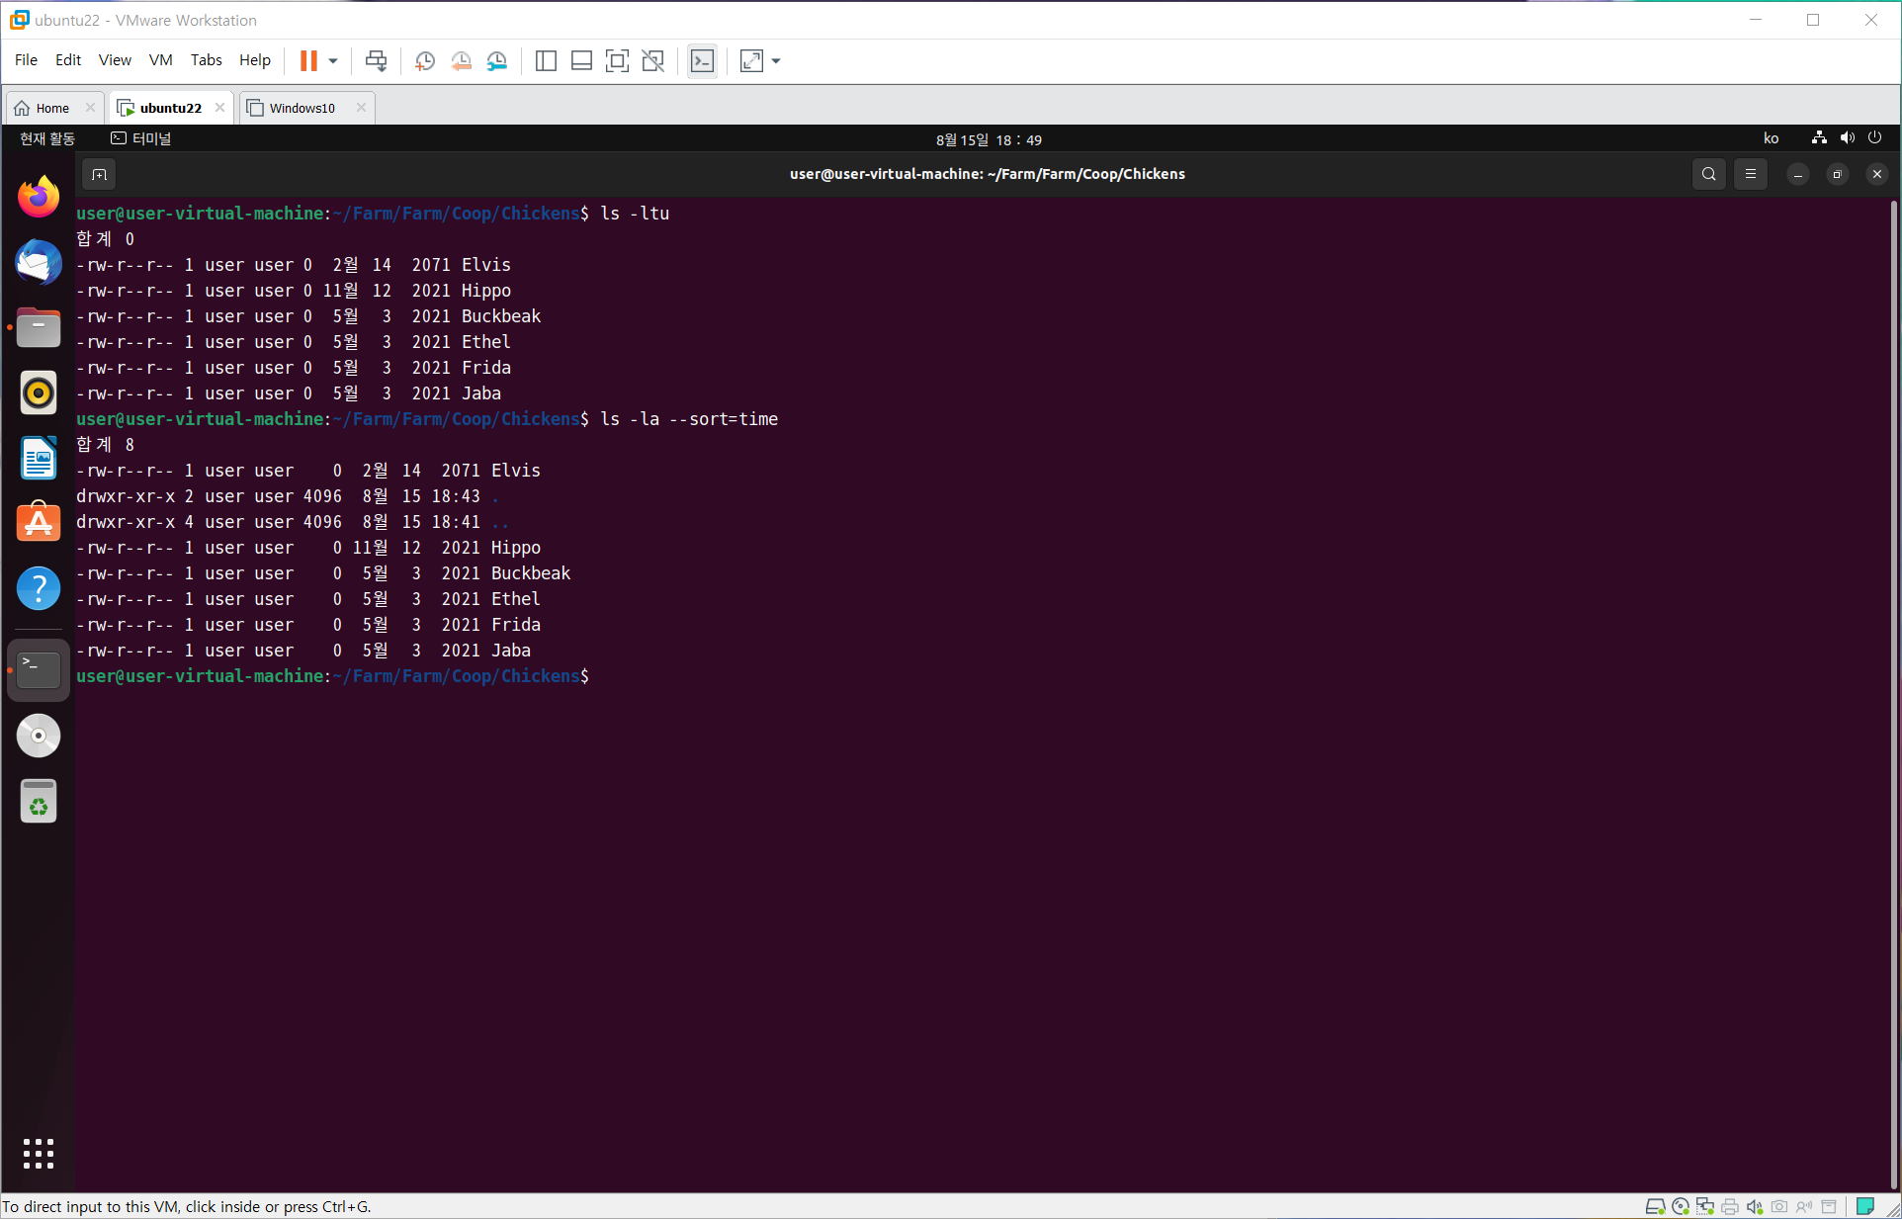Toggle the thumbnail bar view
Image resolution: width=1902 pixels, height=1219 pixels.
(x=581, y=61)
